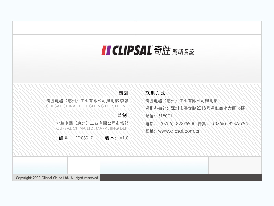Open the www.clipsal.com.cn website link
Screen dimensions: 274x206
tap(179, 131)
